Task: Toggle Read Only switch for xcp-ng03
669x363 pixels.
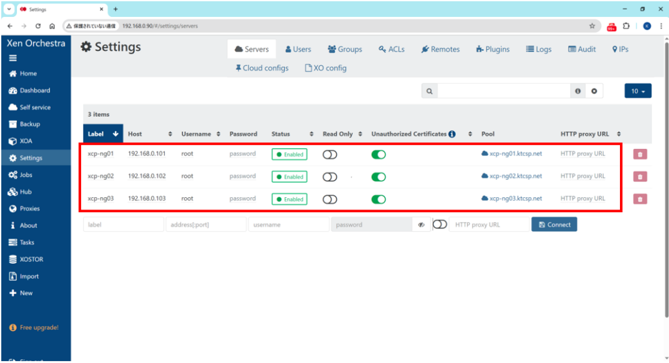Action: point(330,199)
